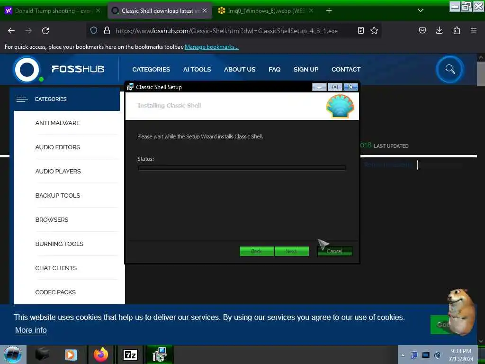Screen dimensions: 485x364
Task: Open FAQ in the navigation
Action: pos(274,69)
